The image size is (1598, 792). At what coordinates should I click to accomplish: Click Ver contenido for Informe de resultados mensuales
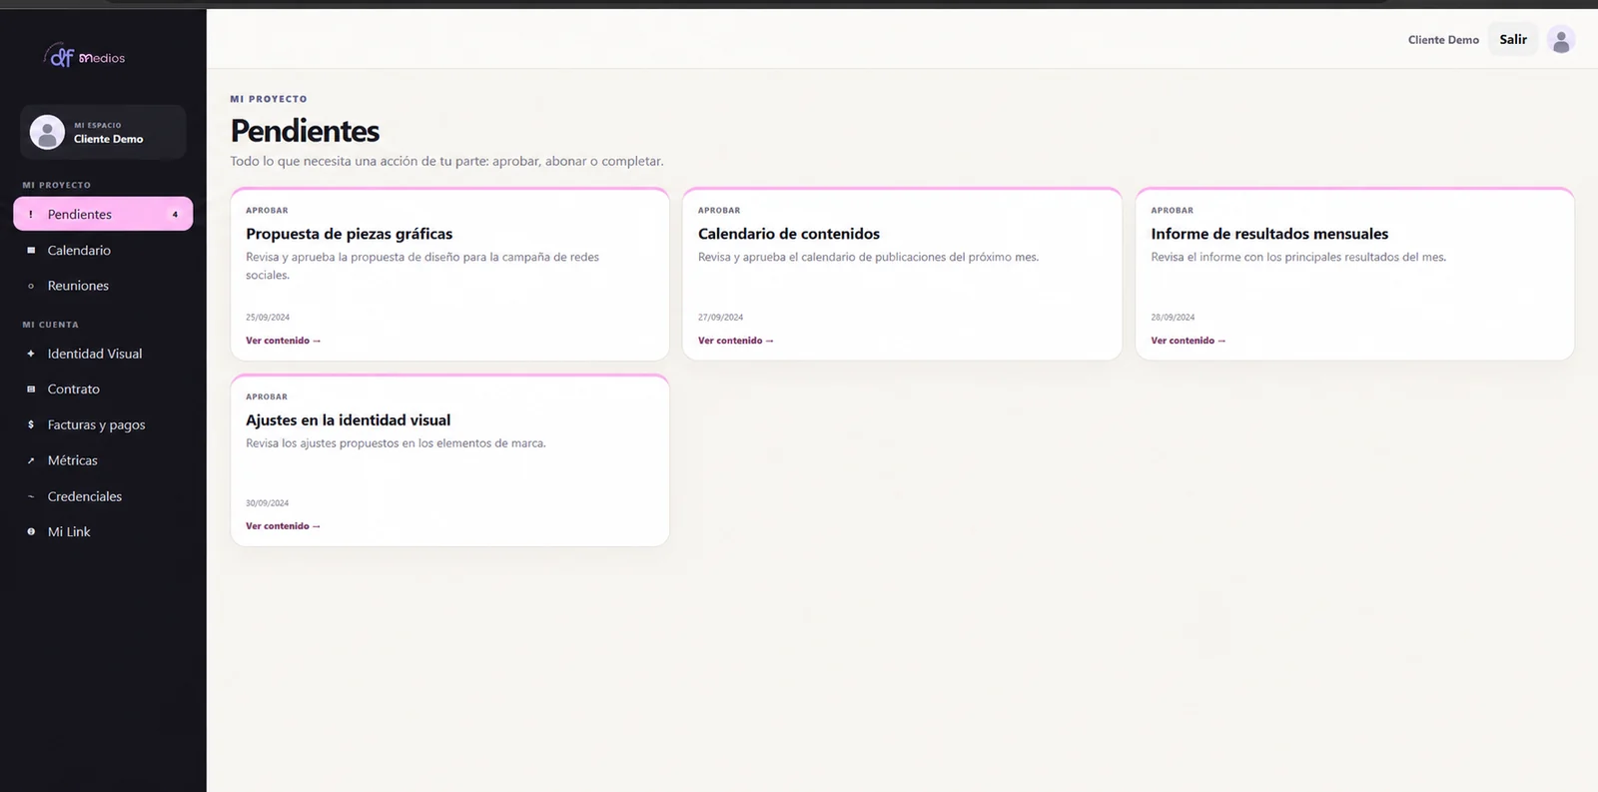[1189, 341]
